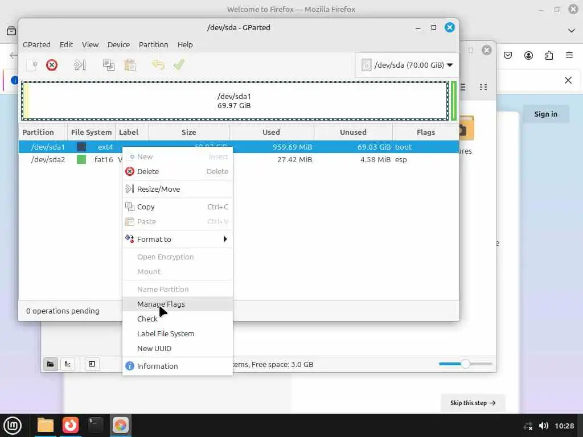
Task: Click the esp flag of /dev/sda2
Action: tap(401, 159)
